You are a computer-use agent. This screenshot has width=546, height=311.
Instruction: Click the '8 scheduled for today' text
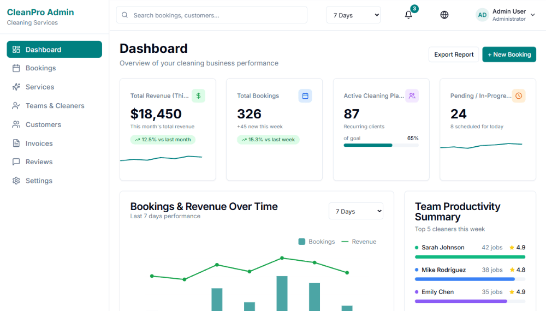(x=477, y=127)
